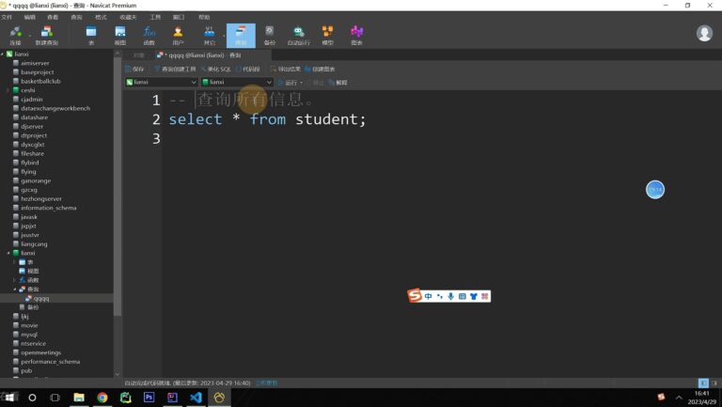Click the Beautify SQL (美化 SQL) button

click(x=216, y=69)
